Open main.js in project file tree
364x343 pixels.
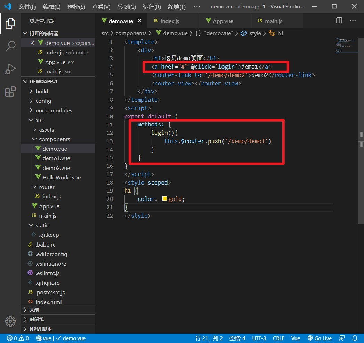tap(58, 216)
